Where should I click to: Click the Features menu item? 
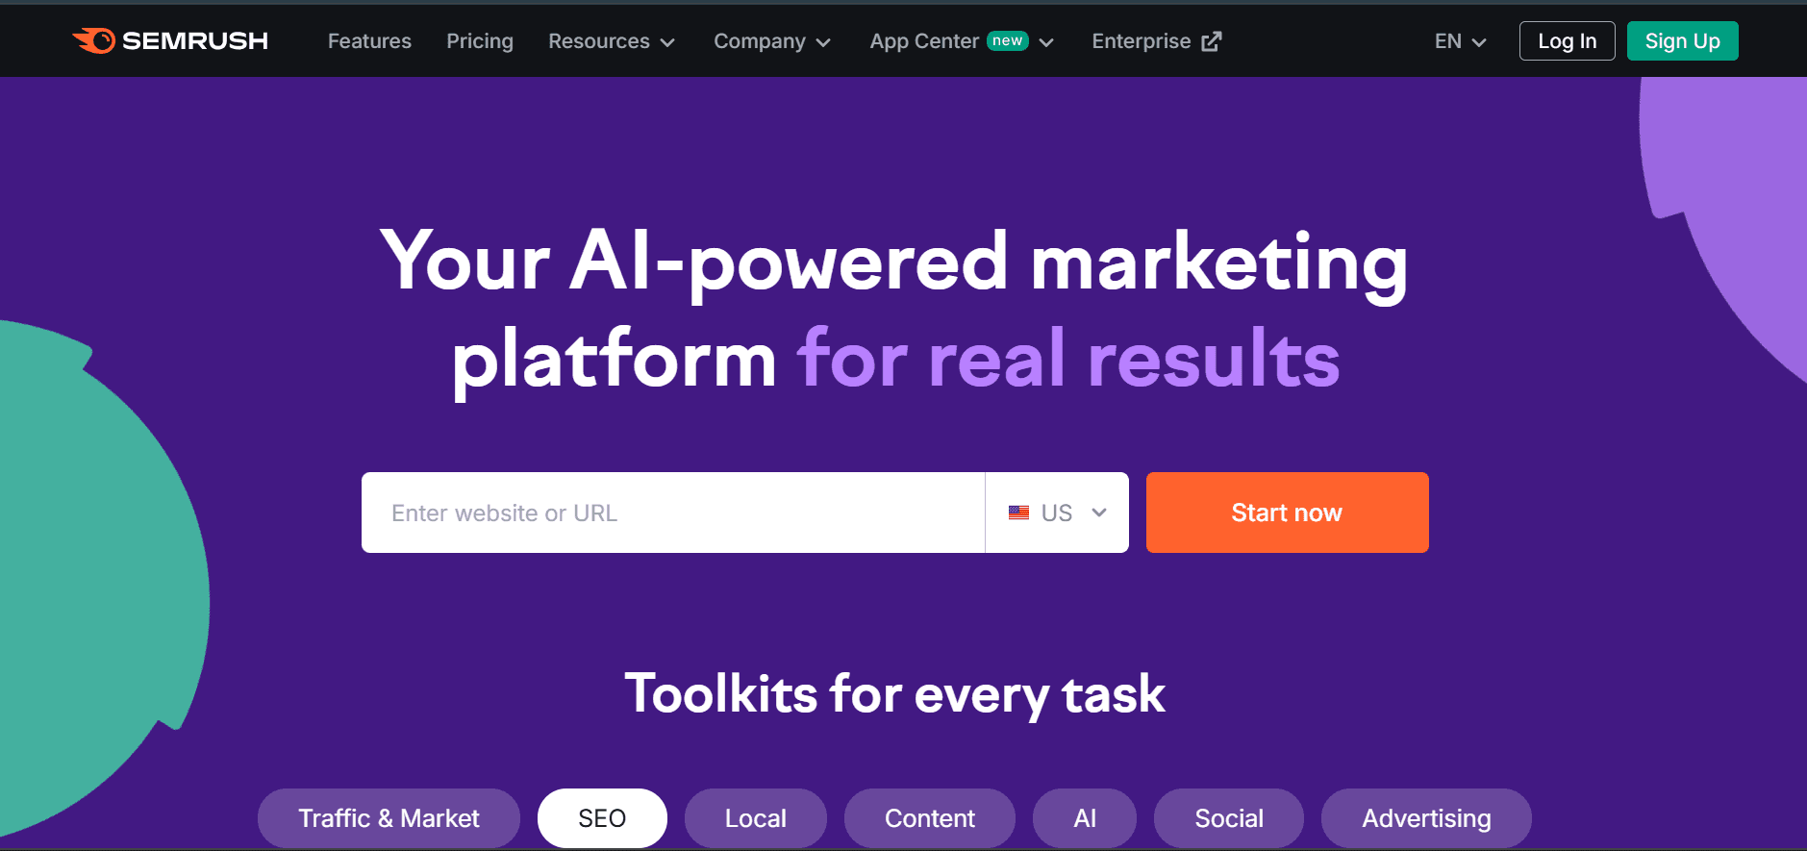click(x=369, y=41)
